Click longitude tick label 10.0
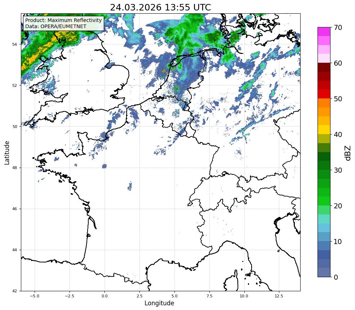Image resolution: width=355 pixels, height=310 pixels. point(244,296)
